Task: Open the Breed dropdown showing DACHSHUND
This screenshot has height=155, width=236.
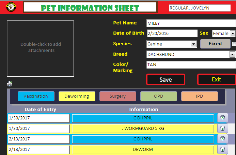Action: pyautogui.click(x=233, y=54)
